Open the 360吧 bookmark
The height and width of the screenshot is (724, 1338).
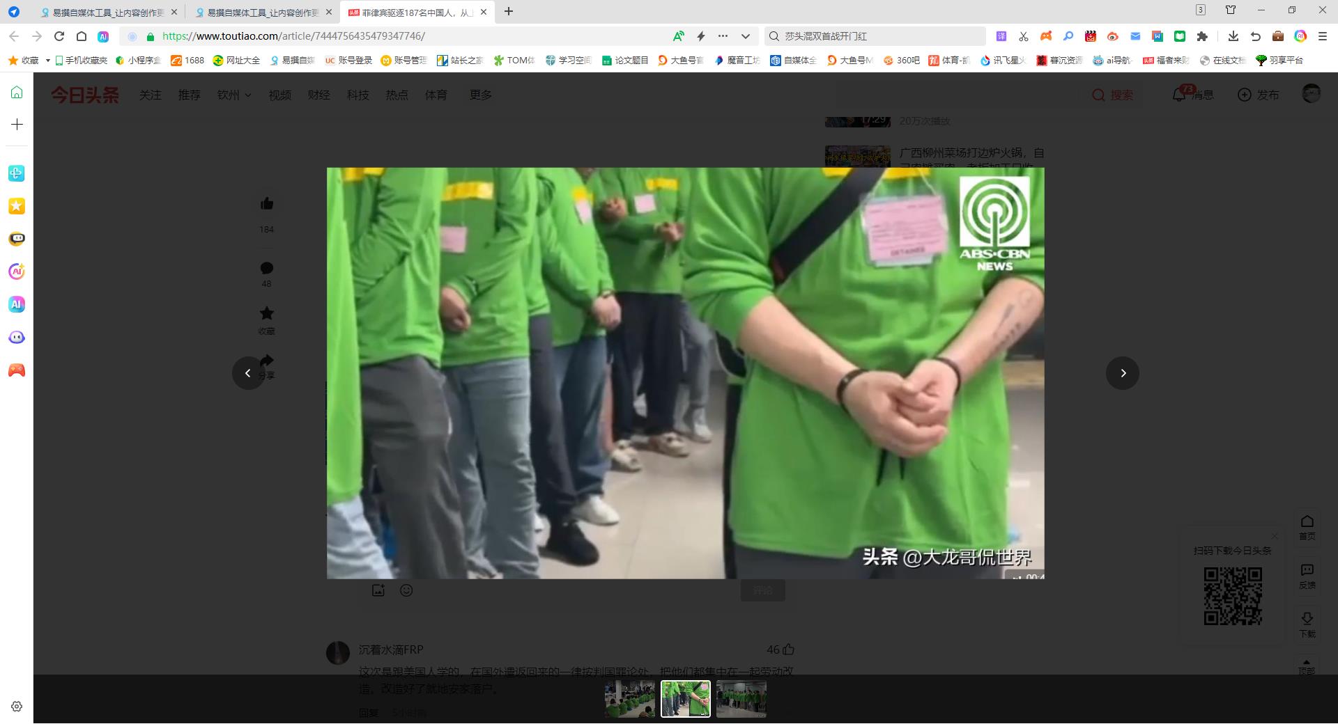pos(902,61)
